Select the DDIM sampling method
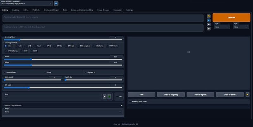This screenshot has width=253, height=127. click(x=24, y=51)
